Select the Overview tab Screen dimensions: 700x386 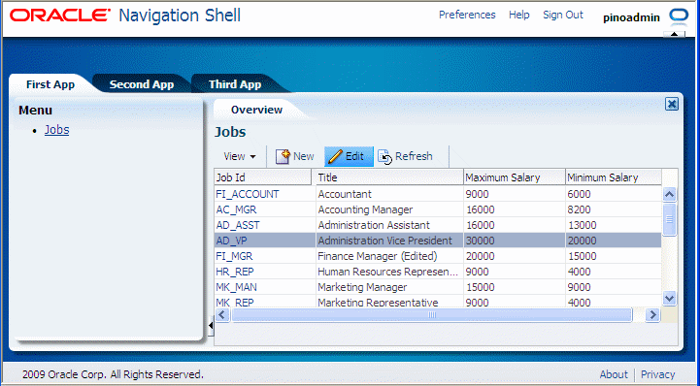256,110
